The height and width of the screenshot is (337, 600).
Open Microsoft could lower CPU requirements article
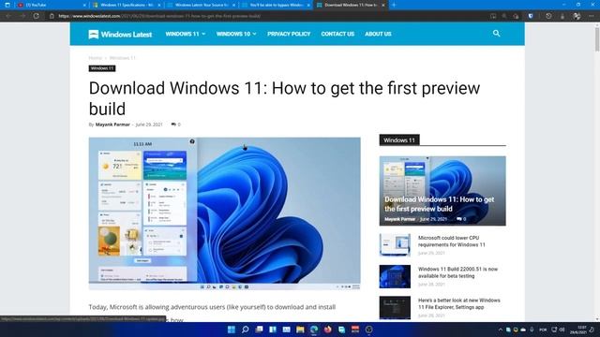(452, 242)
